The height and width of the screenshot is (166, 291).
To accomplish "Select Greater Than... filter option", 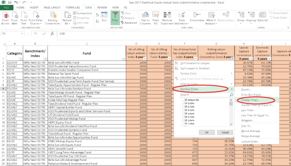I will (x=257, y=100).
